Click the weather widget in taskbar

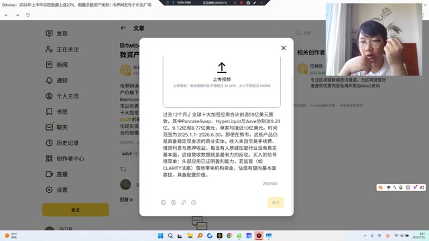[x=11, y=236]
